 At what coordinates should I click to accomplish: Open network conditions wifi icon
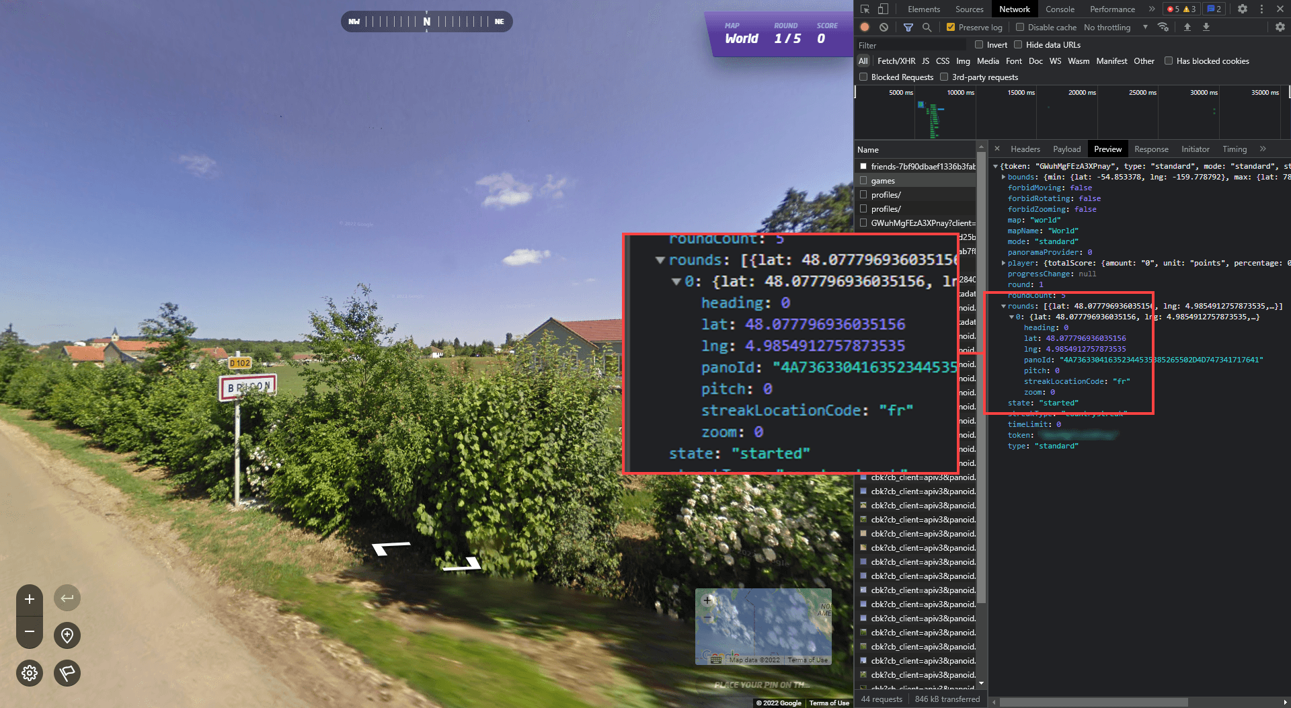click(x=1163, y=28)
